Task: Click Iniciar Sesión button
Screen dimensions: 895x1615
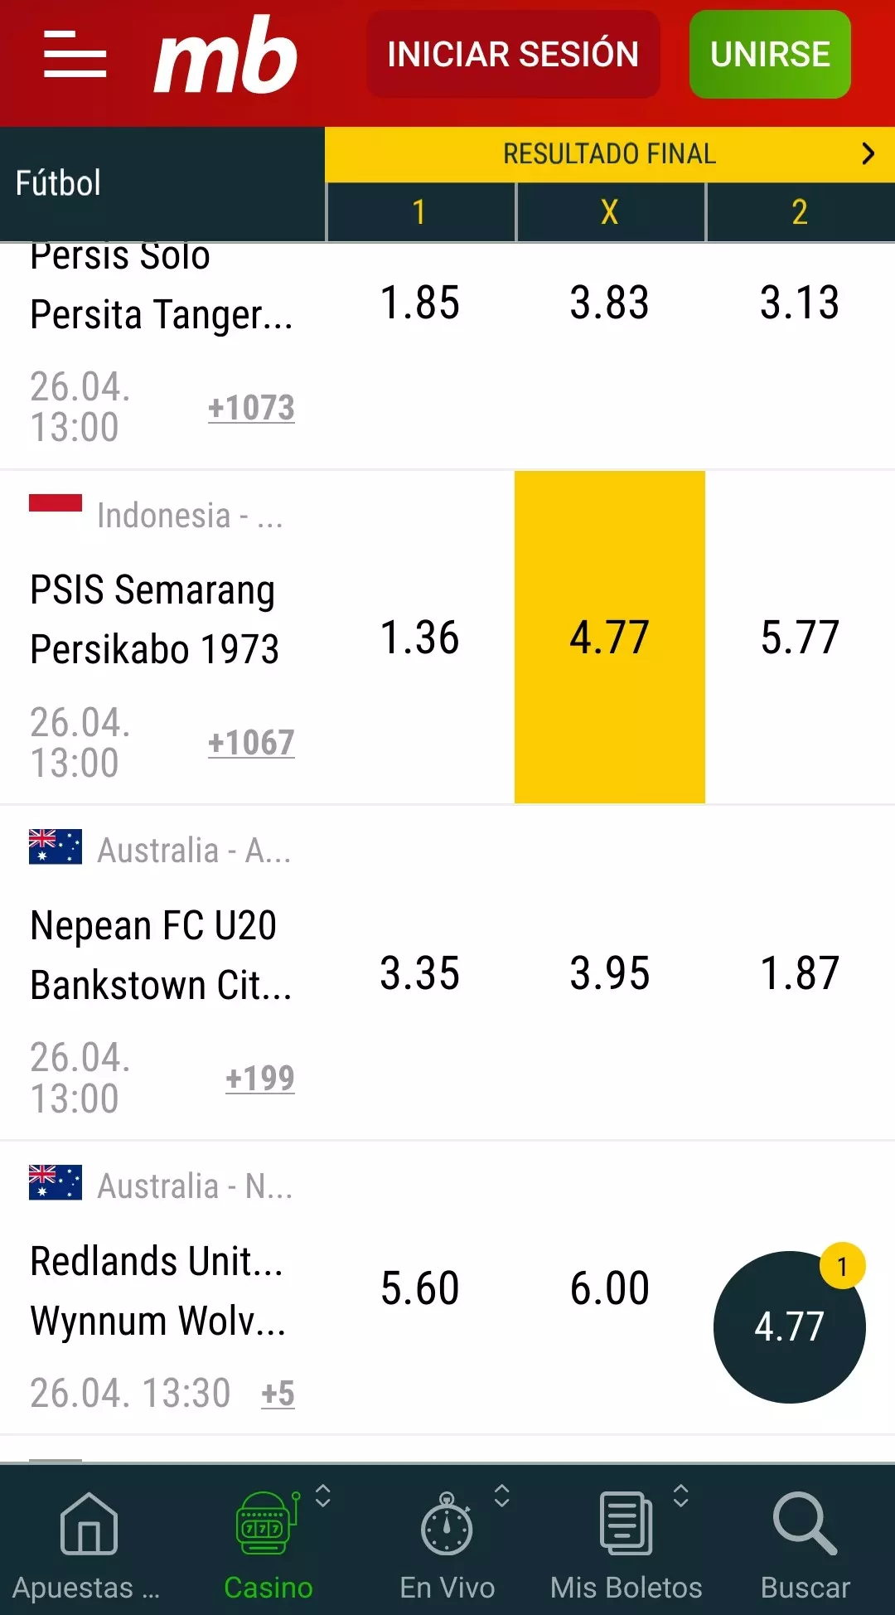Action: [513, 55]
